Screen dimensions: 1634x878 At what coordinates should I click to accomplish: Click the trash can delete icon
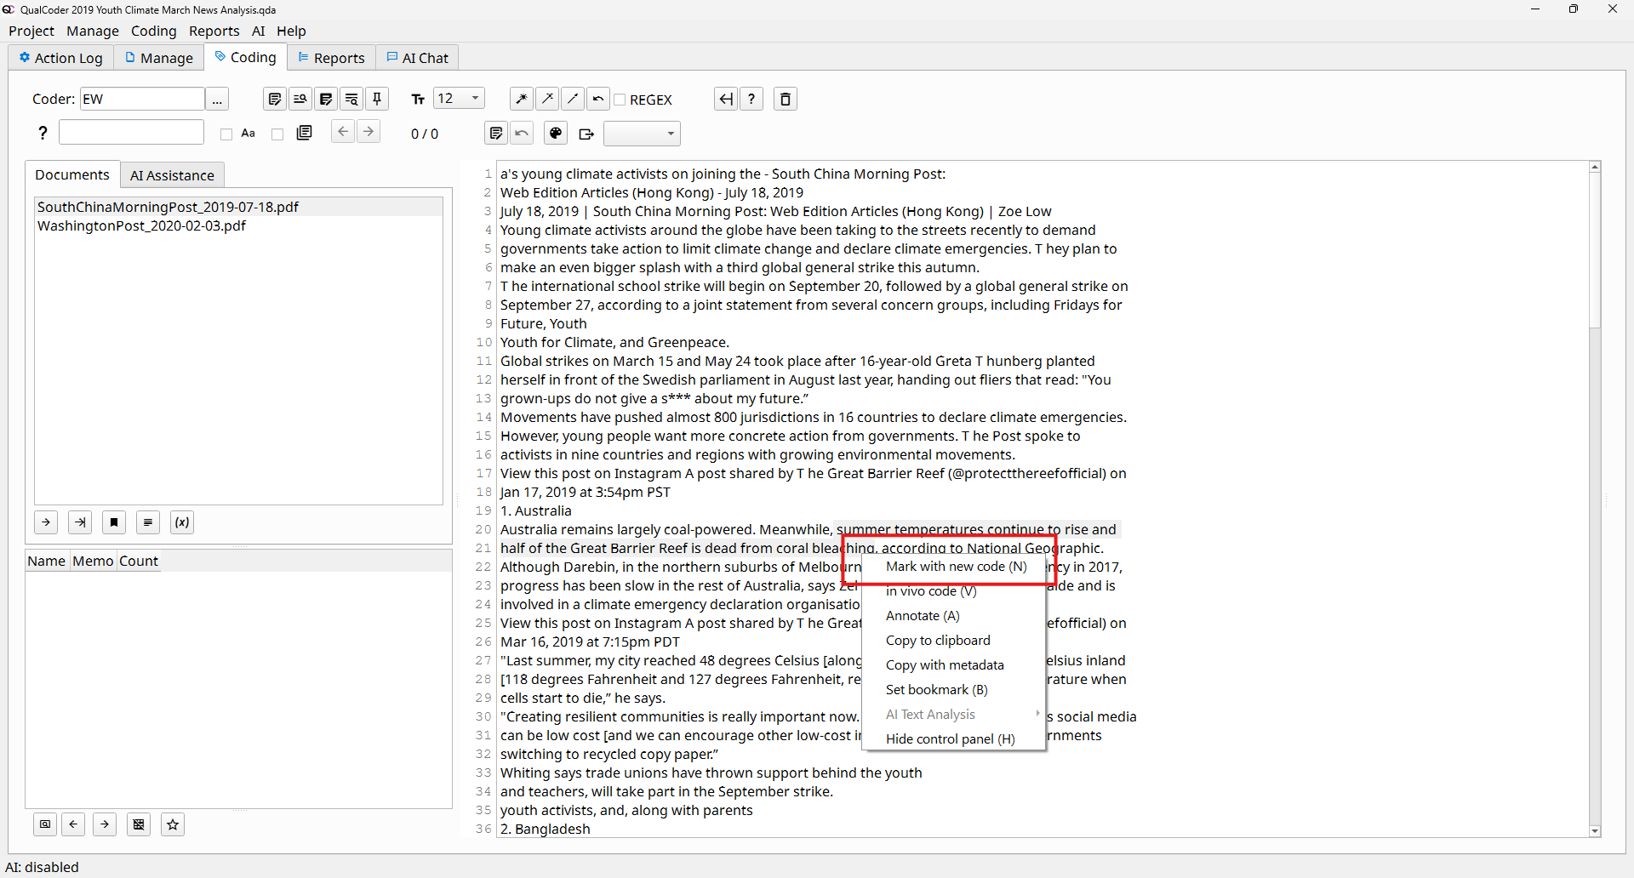[x=785, y=100]
